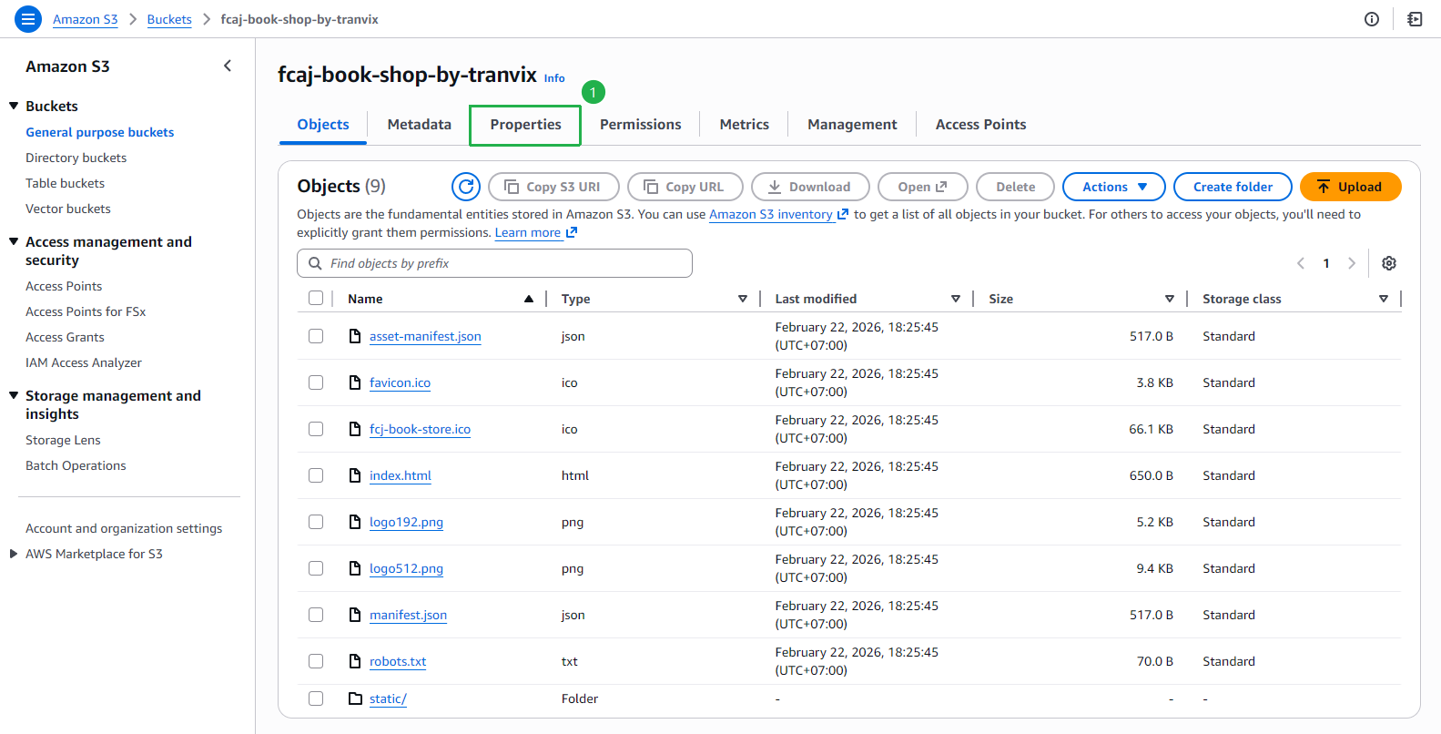This screenshot has height=734, width=1441.
Task: Check the favicon.ico row checkbox
Action: [316, 382]
